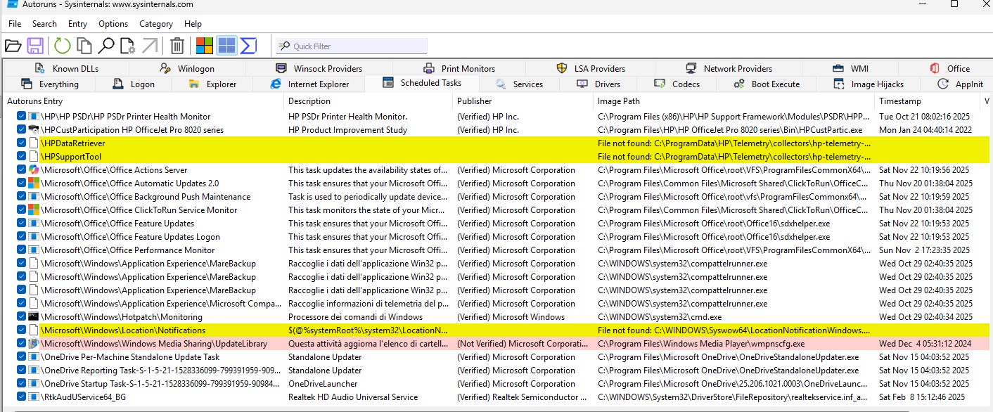Open Find with the magnifier icon

[105, 45]
